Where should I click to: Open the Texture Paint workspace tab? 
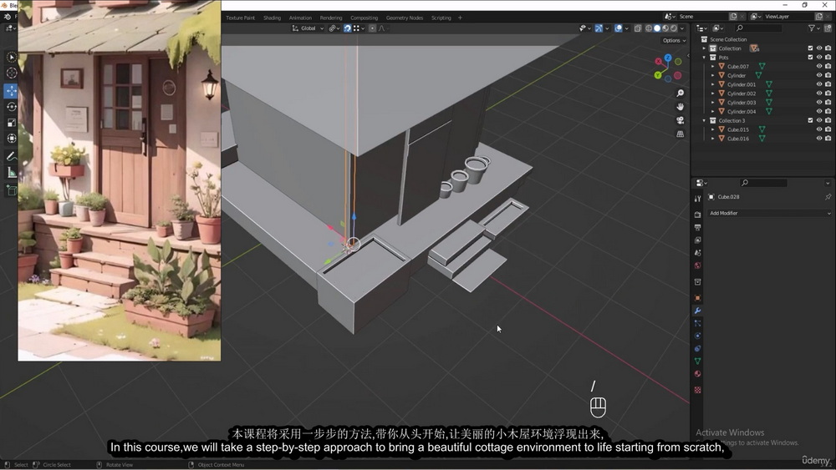pyautogui.click(x=241, y=18)
